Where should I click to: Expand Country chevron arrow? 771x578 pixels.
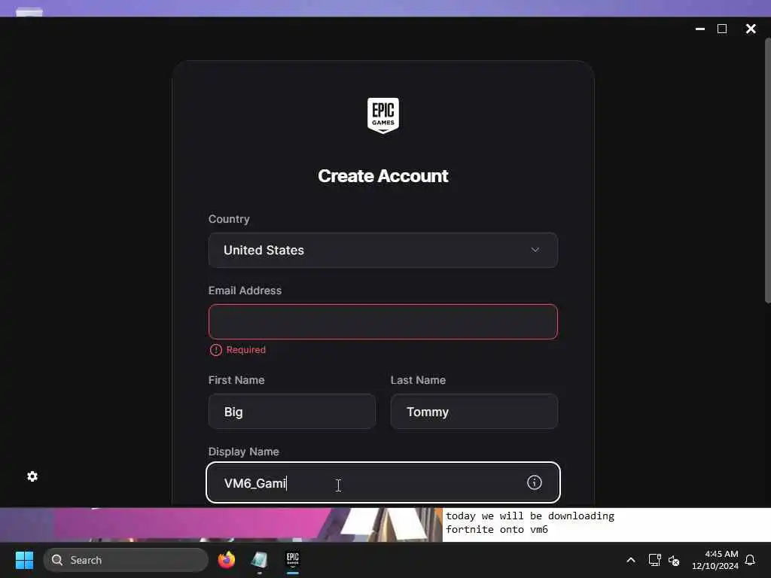pyautogui.click(x=535, y=250)
